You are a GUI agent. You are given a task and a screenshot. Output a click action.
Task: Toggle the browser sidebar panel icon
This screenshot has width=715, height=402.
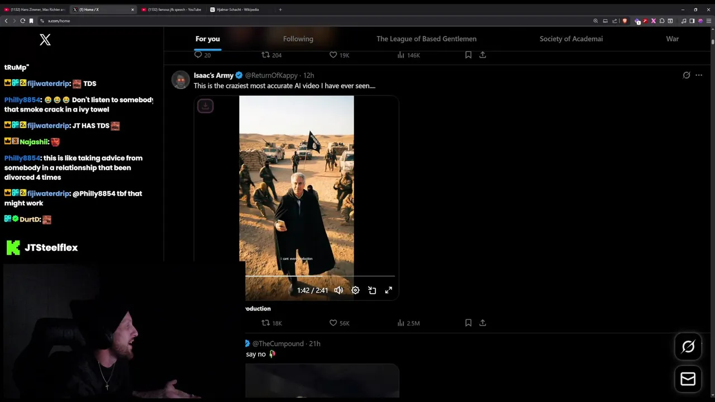[x=692, y=21]
